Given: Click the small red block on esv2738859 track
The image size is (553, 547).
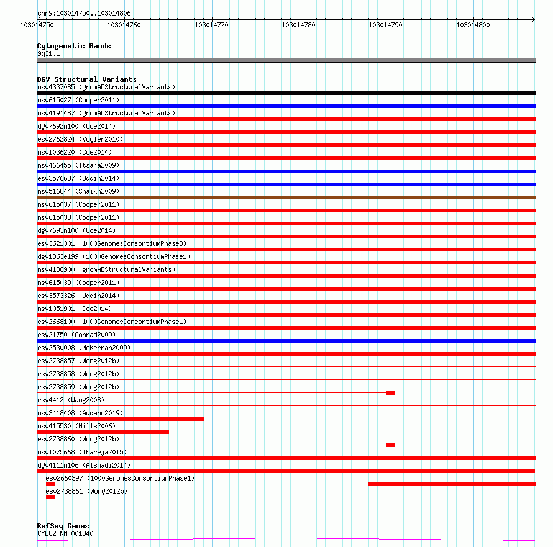Looking at the screenshot, I should pos(390,393).
